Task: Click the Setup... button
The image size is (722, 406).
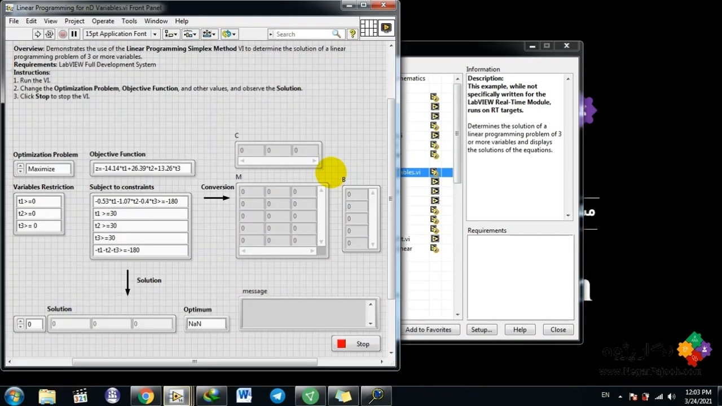Action: [481, 330]
